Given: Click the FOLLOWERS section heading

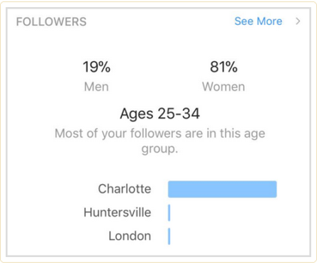Looking at the screenshot, I should point(51,22).
